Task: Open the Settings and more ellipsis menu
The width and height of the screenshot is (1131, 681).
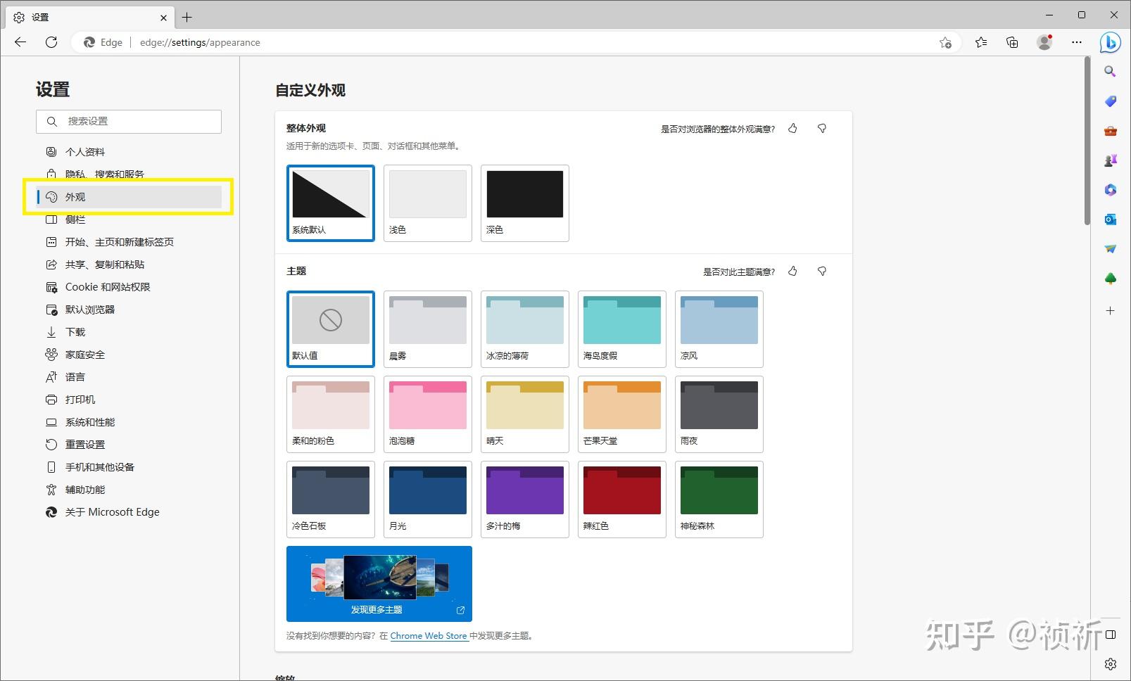Action: coord(1077,42)
